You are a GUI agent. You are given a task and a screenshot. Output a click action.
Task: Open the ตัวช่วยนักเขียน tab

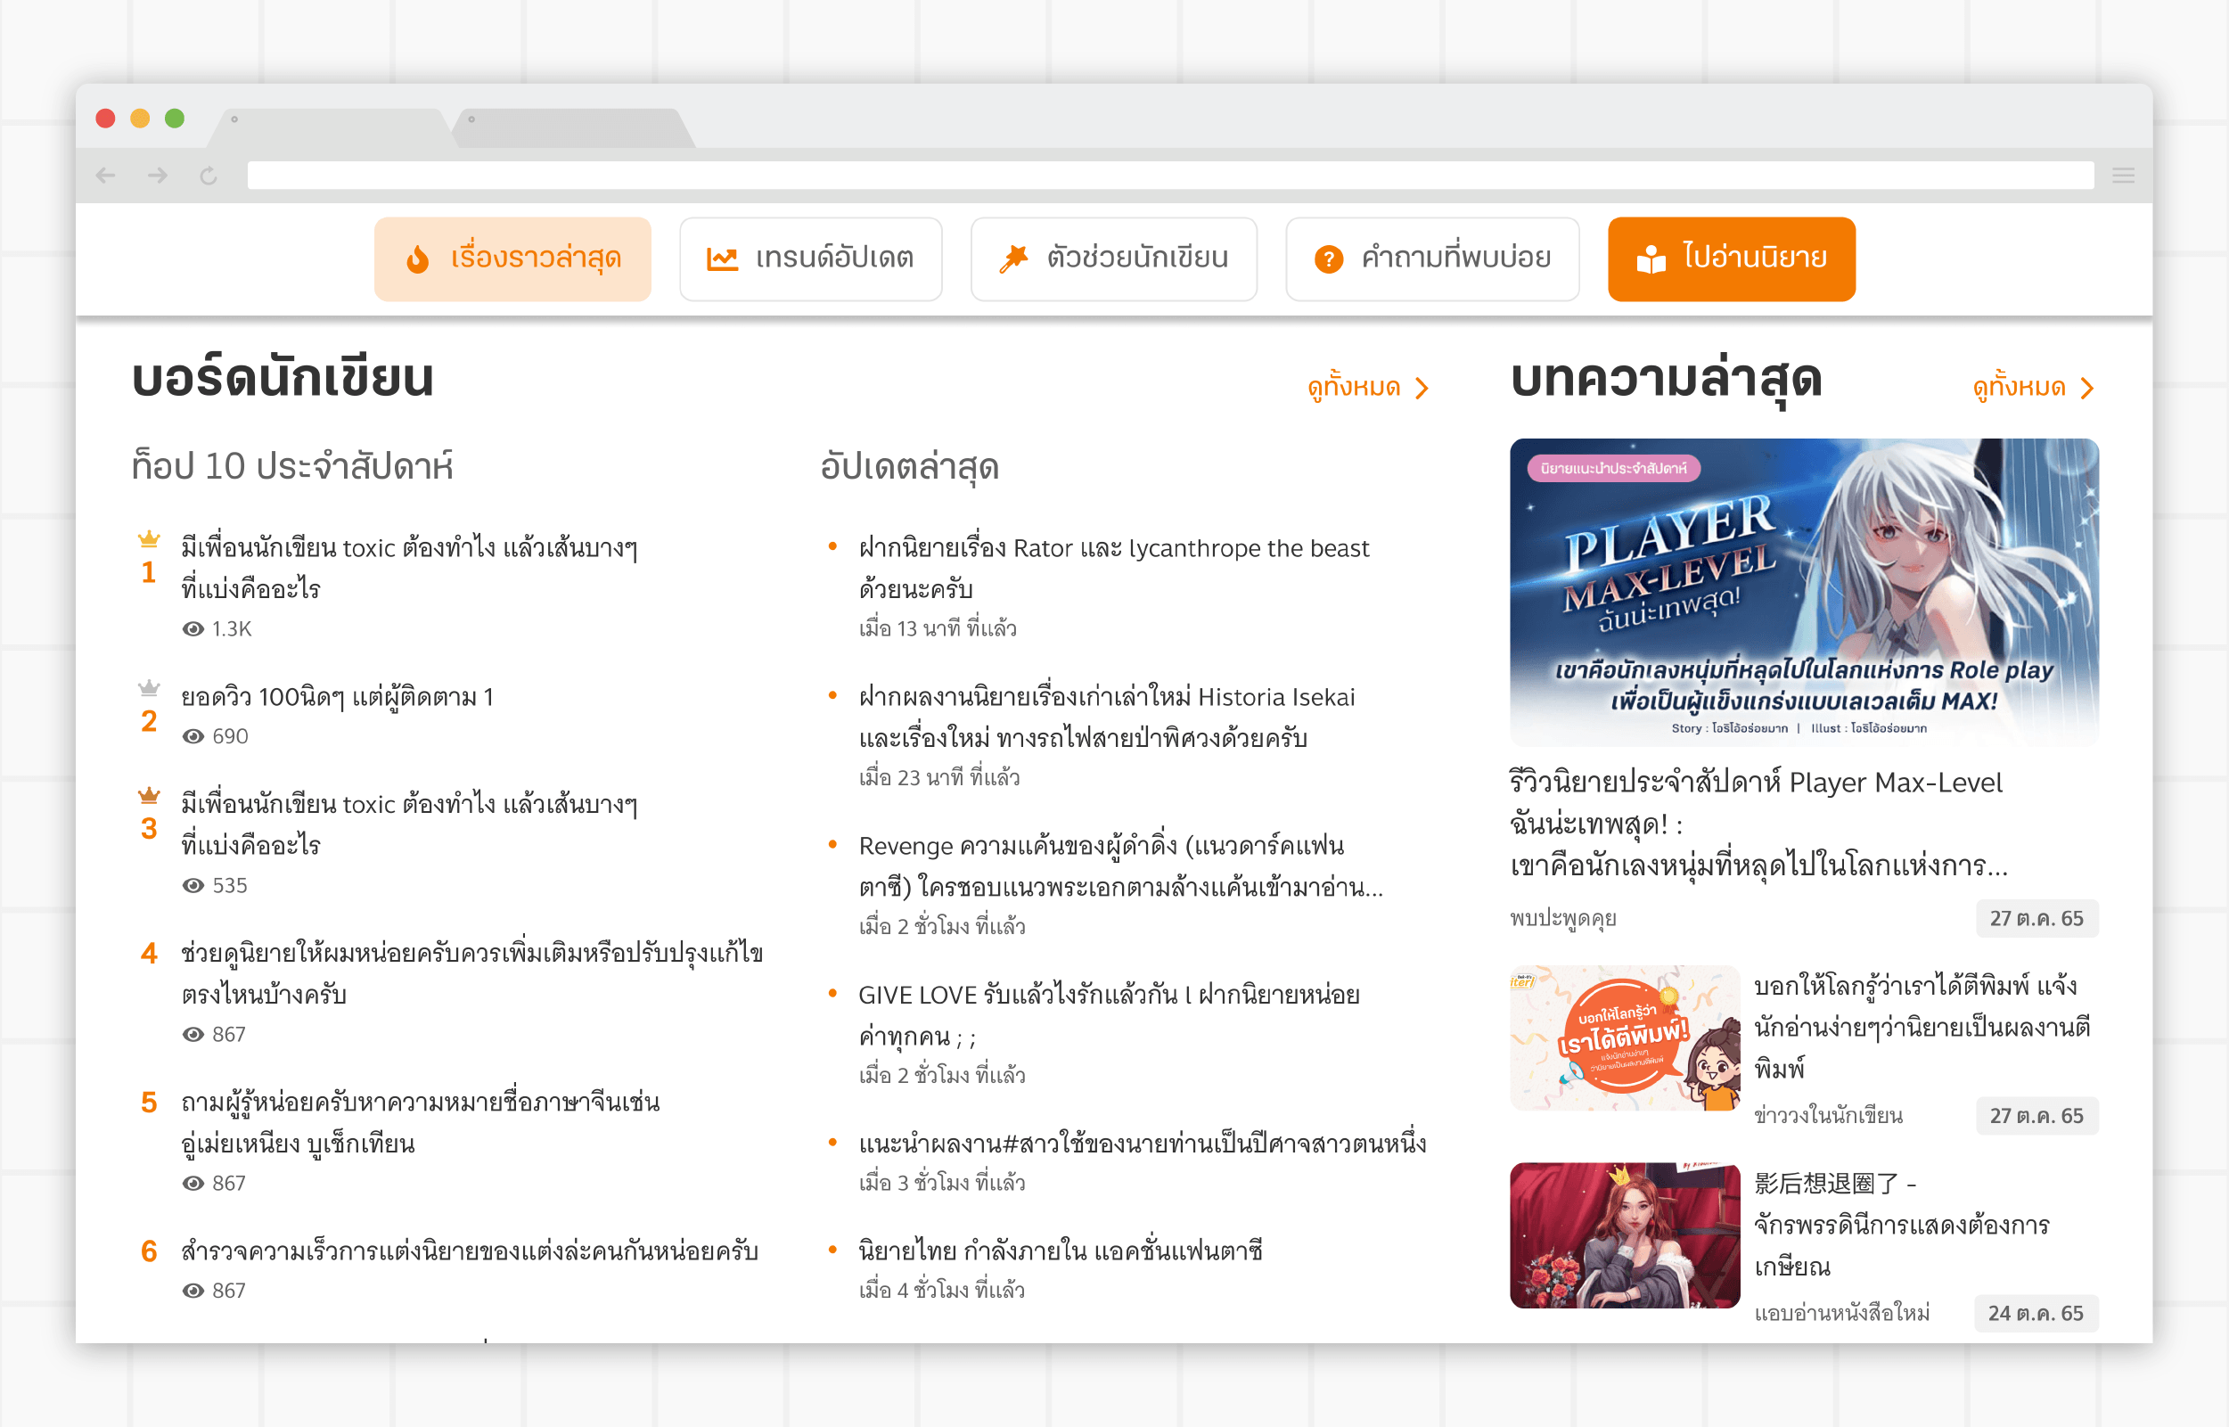pos(1113,258)
